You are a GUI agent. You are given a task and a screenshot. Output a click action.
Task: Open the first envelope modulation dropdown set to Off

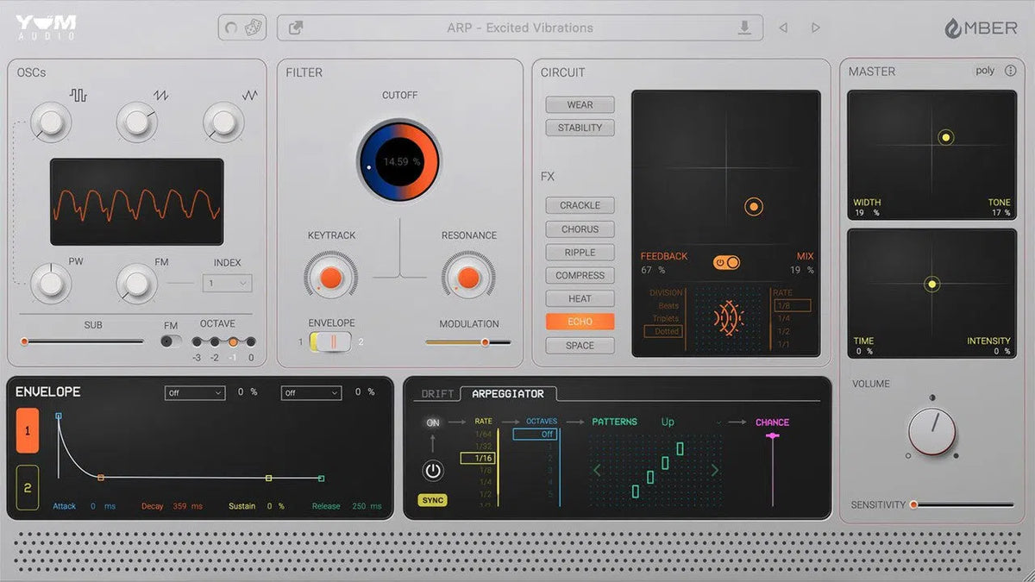click(x=194, y=392)
